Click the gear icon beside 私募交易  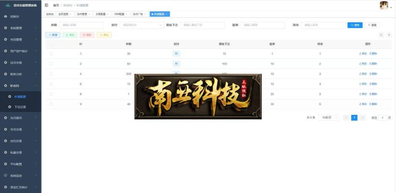[5, 152]
